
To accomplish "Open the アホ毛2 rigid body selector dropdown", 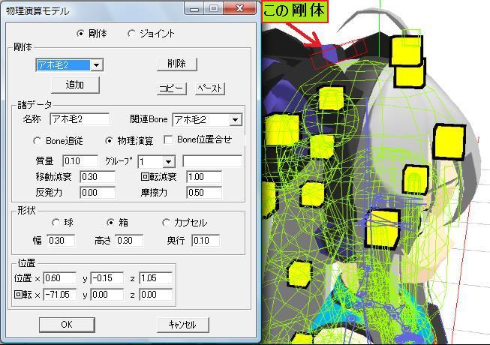I will [97, 65].
